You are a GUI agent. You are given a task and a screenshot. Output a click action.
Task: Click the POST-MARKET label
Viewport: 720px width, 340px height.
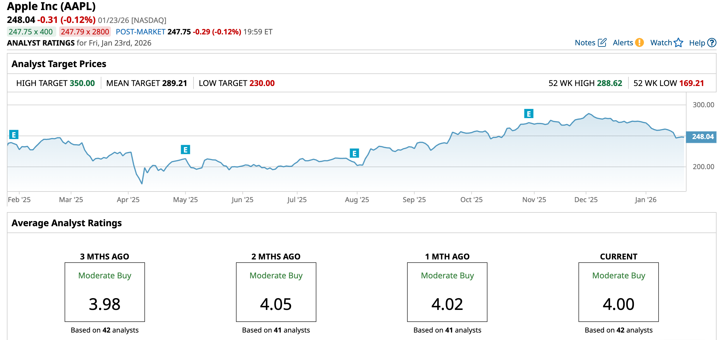point(140,32)
